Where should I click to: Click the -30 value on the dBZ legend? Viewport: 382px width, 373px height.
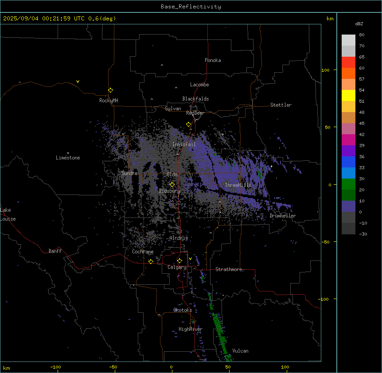pos(363,234)
